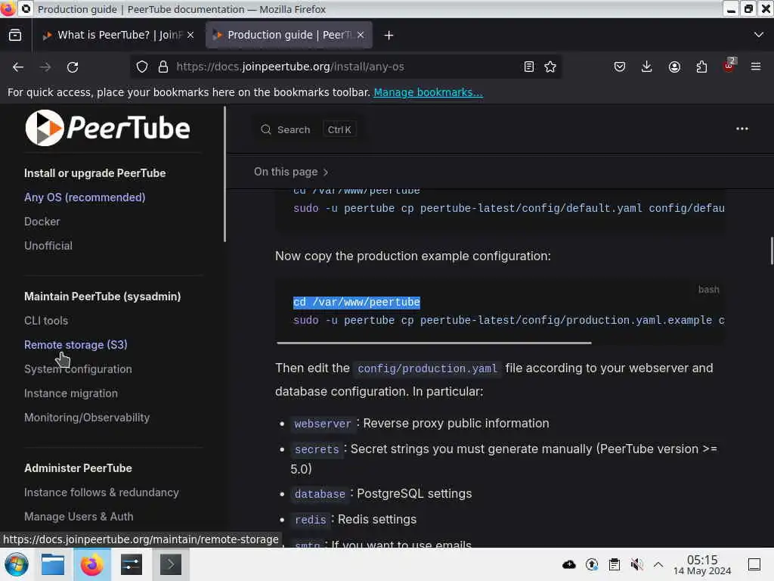Image resolution: width=774 pixels, height=581 pixels.
Task: Open file manager from taskbar
Action: 53,564
